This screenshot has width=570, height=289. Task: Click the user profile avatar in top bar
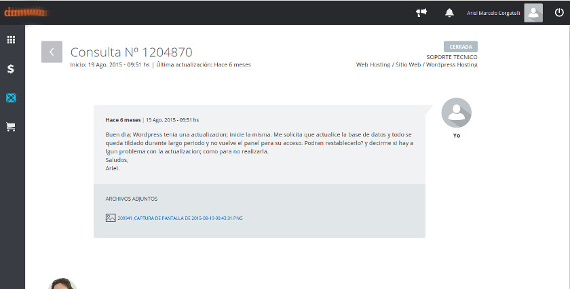533,13
